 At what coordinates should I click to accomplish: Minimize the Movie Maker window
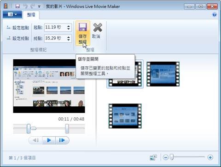coord(189,6)
